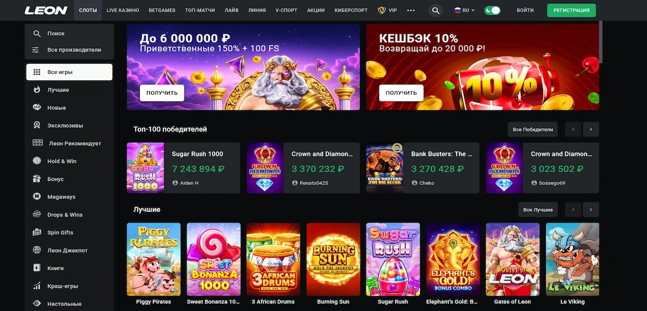Open the Краш-игры chart icon
The image size is (647, 311).
tap(37, 286)
